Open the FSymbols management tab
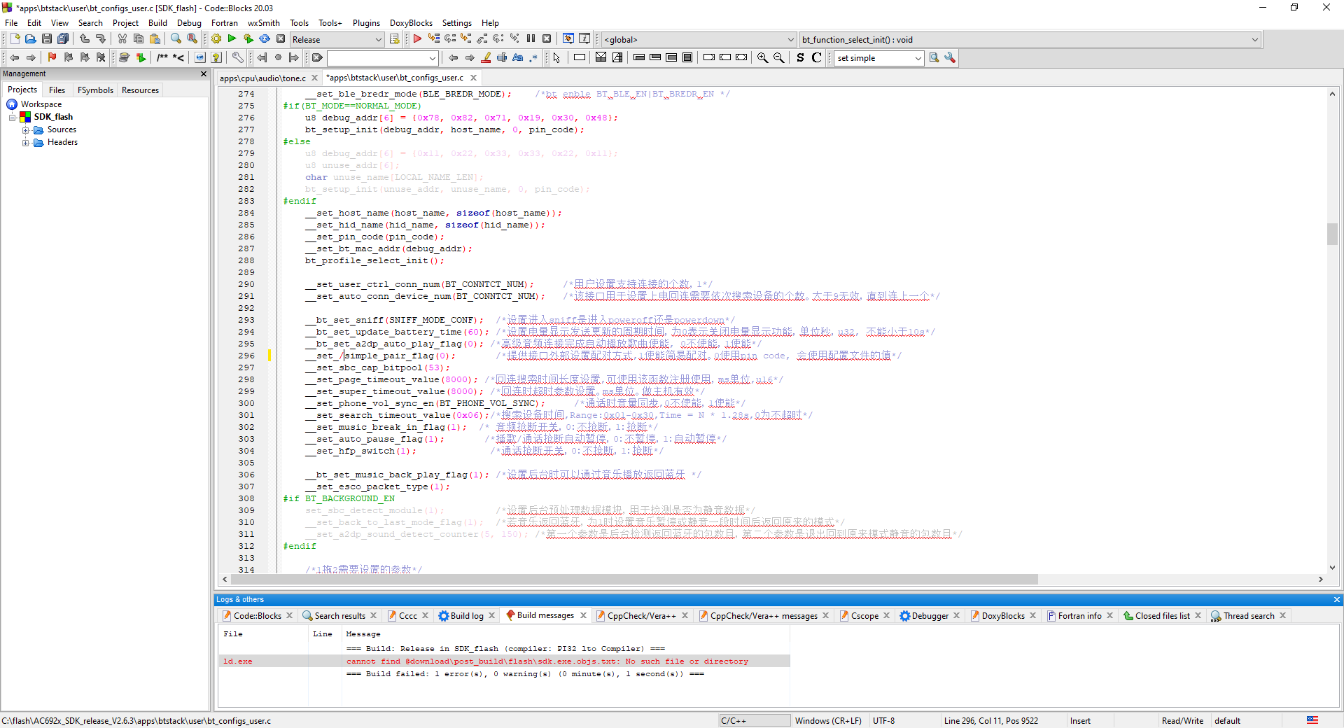The image size is (1344, 728). tap(95, 90)
